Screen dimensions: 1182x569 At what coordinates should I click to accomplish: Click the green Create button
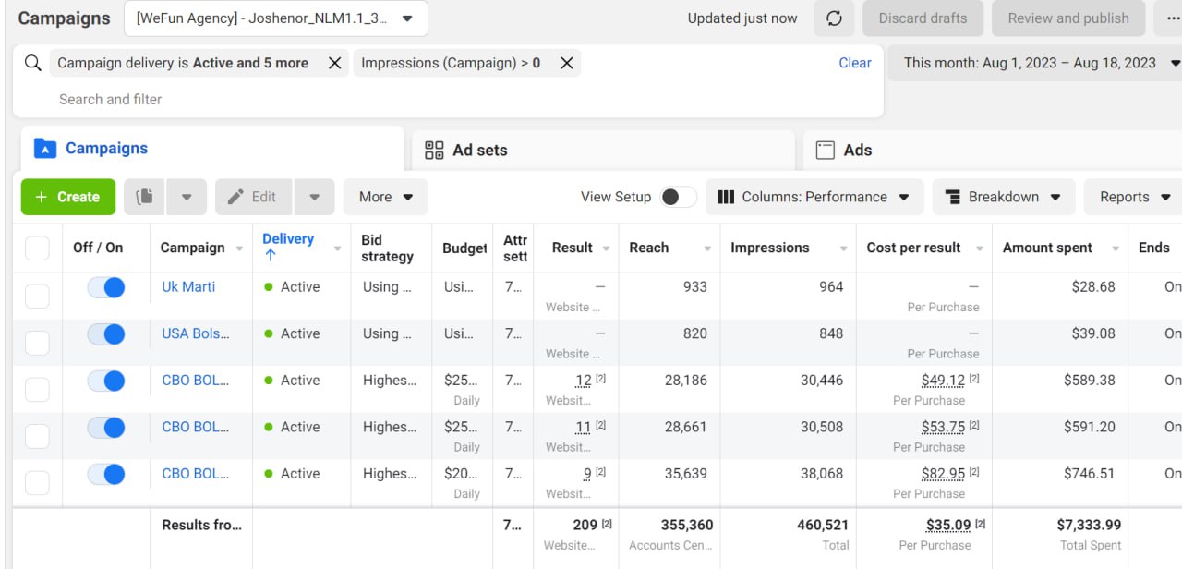[68, 197]
